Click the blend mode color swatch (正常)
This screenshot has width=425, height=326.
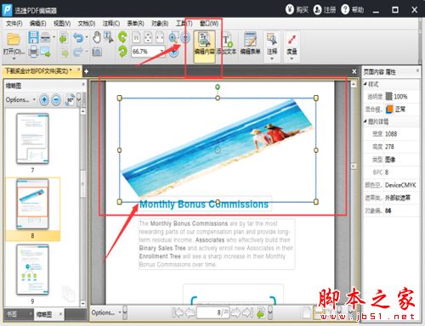pos(389,109)
